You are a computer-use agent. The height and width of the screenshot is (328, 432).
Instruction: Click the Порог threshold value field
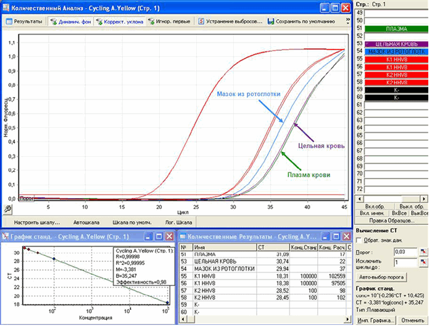[x=404, y=252]
